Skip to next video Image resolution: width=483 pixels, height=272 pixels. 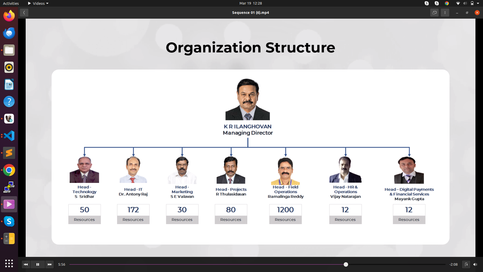coord(50,264)
